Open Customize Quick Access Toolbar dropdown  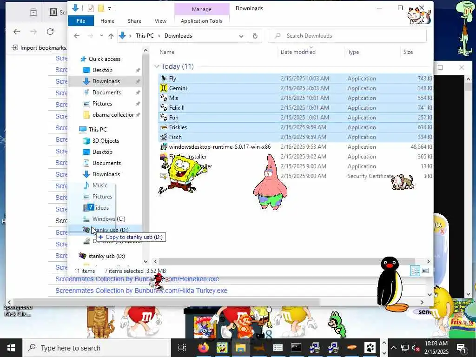[109, 8]
